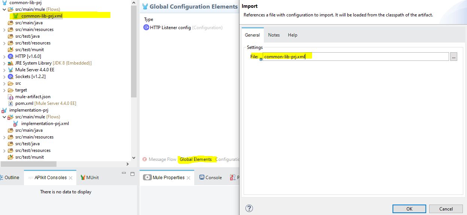The image size is (467, 215).
Task: Click the Mule Properties gear icon
Action: 147,177
